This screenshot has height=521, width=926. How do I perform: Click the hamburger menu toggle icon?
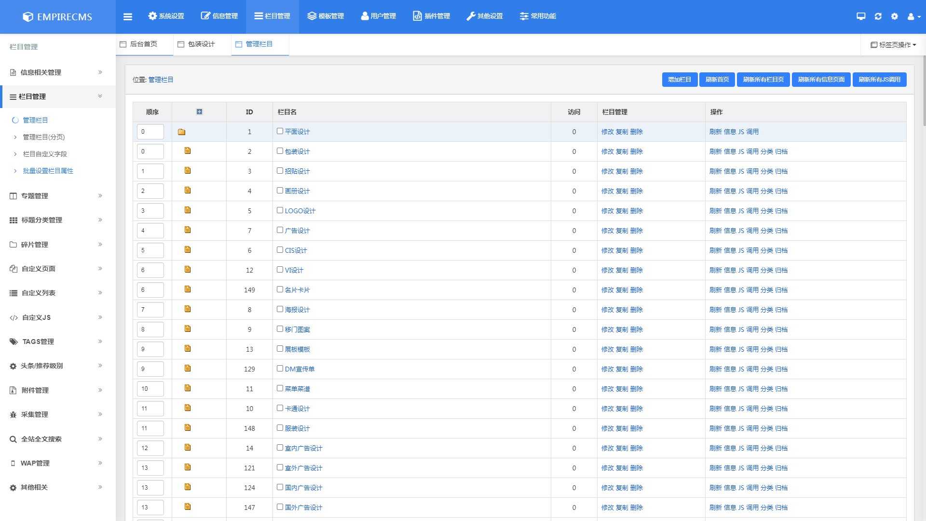128,16
